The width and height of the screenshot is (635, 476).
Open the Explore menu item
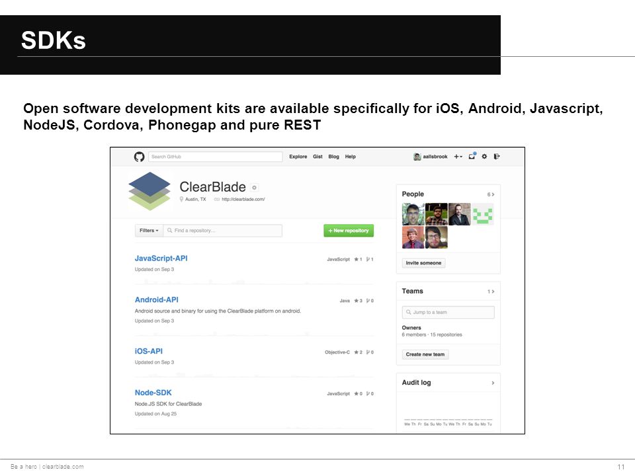[298, 157]
